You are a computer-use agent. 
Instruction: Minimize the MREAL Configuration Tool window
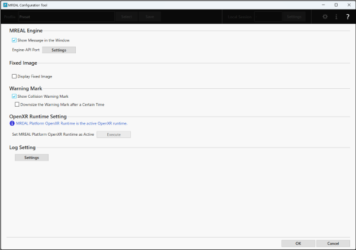tap(323, 5)
